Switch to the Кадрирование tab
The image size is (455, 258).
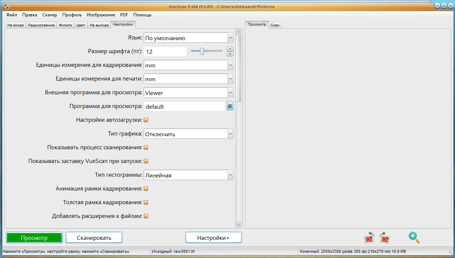coord(41,25)
